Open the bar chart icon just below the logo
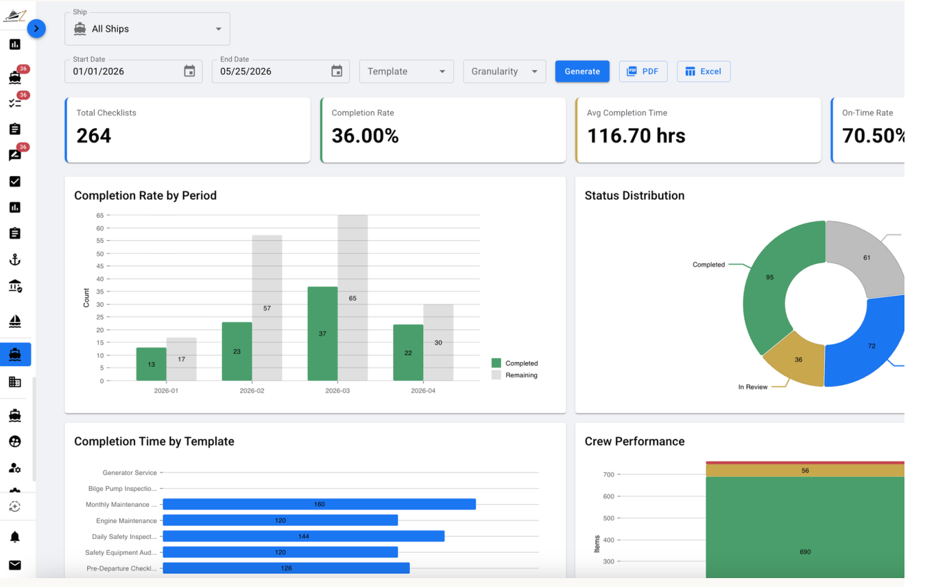Screen dimensions: 936x587 (15, 45)
